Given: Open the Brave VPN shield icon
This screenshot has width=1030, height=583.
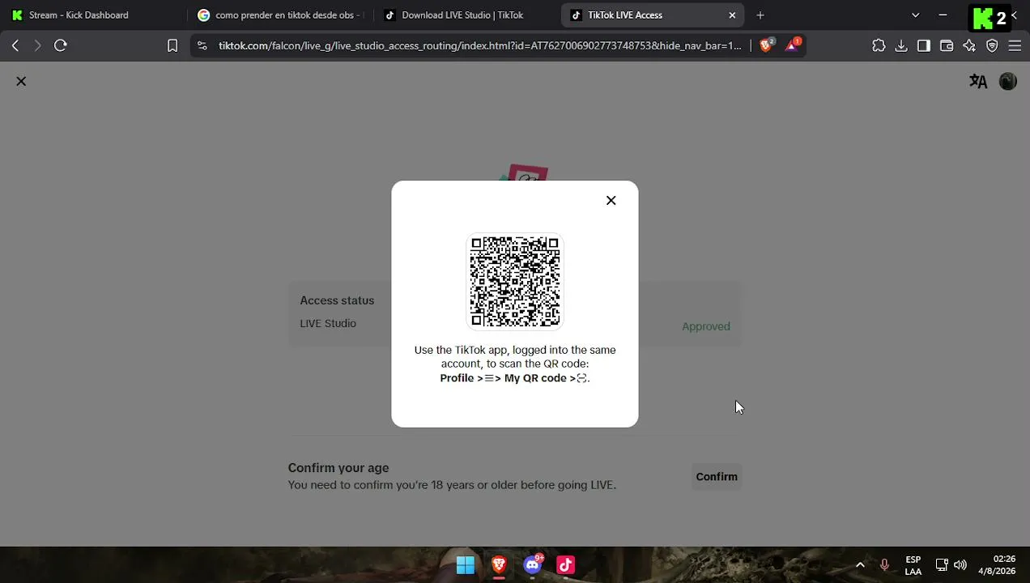Looking at the screenshot, I should 992,46.
